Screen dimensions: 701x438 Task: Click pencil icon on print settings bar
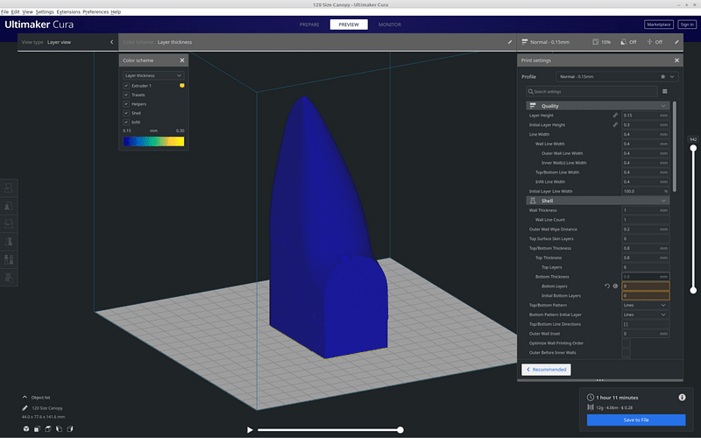676,42
